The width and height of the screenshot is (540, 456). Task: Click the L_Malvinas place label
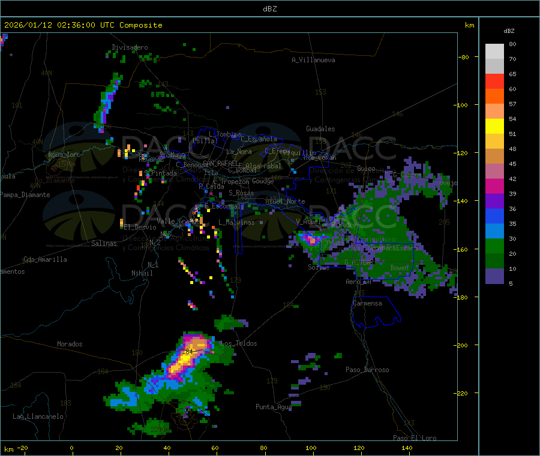[x=236, y=222]
